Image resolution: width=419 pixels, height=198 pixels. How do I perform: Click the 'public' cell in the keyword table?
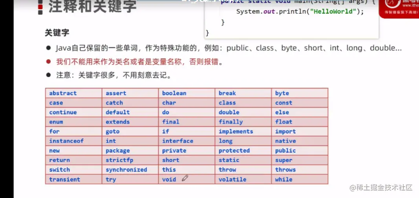tap(300, 151)
